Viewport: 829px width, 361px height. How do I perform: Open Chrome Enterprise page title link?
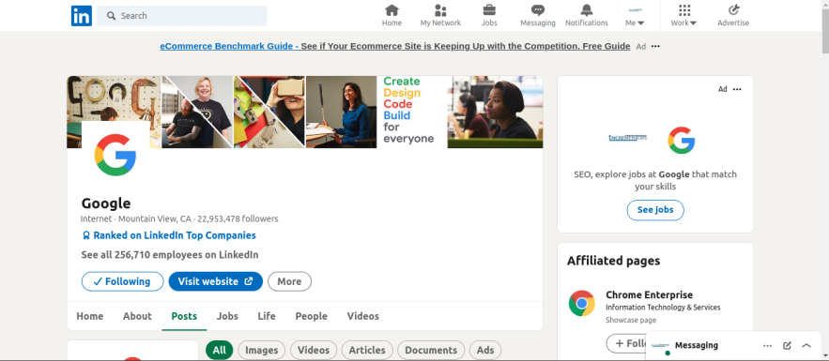click(x=650, y=295)
